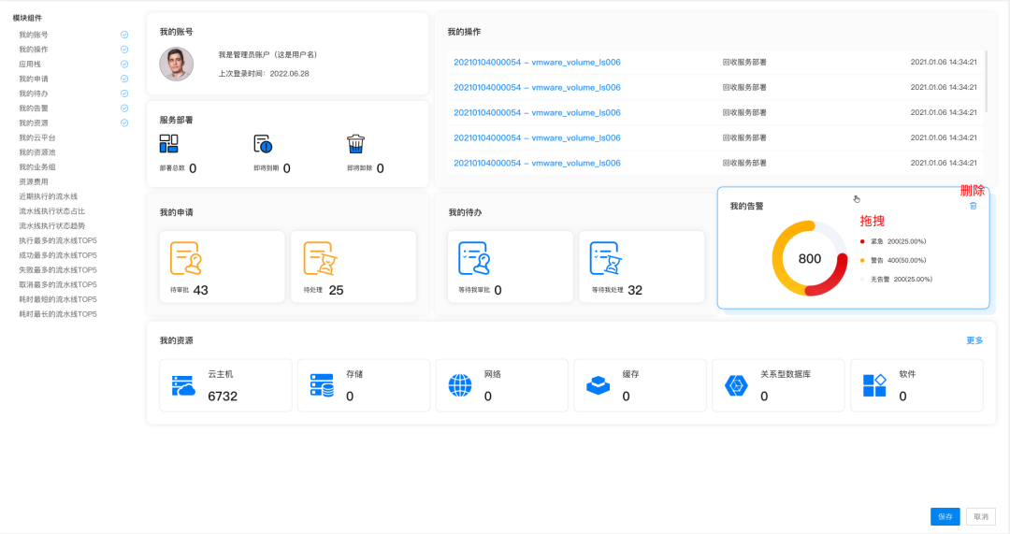Image resolution: width=1010 pixels, height=534 pixels.
Task: Click the 软件 tiles icon
Action: [874, 385]
